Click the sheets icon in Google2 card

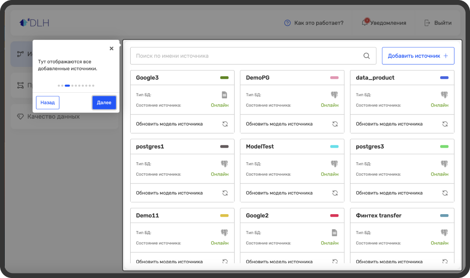tap(335, 232)
